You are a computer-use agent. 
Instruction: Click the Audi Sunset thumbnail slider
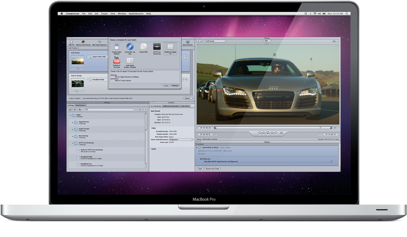[78, 67]
